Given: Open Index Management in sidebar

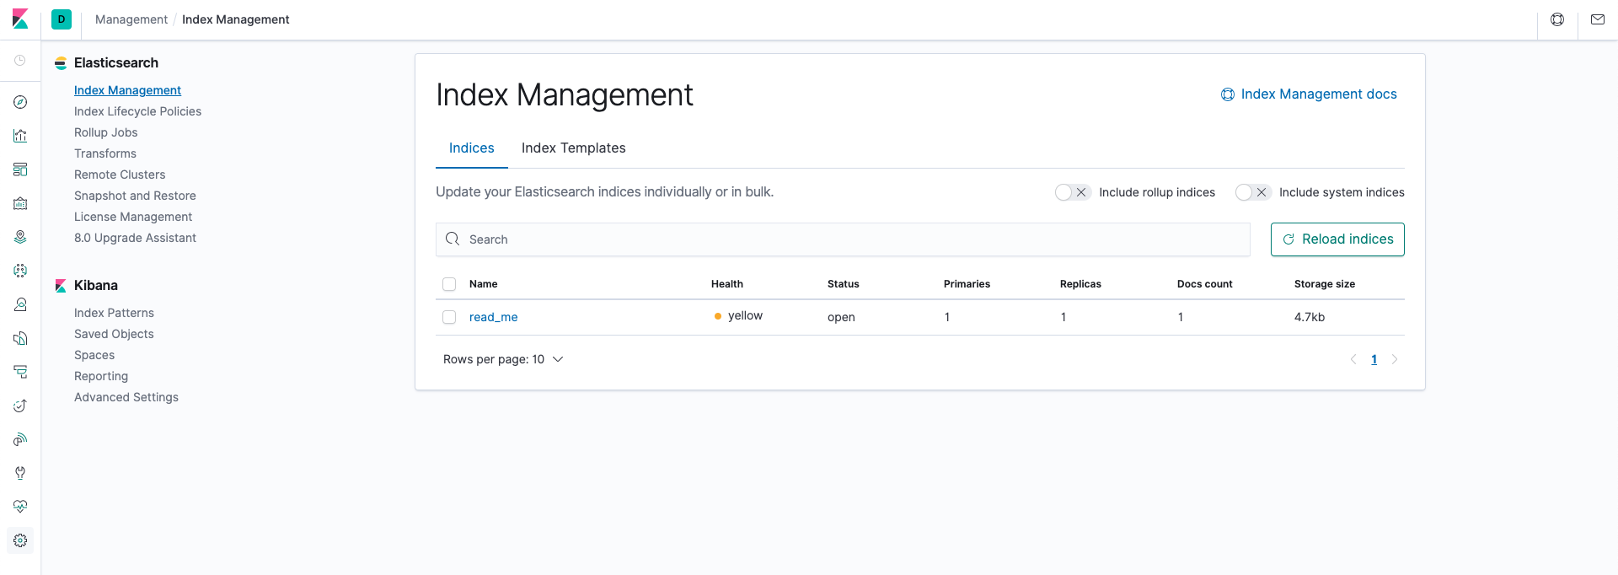Looking at the screenshot, I should 127,90.
